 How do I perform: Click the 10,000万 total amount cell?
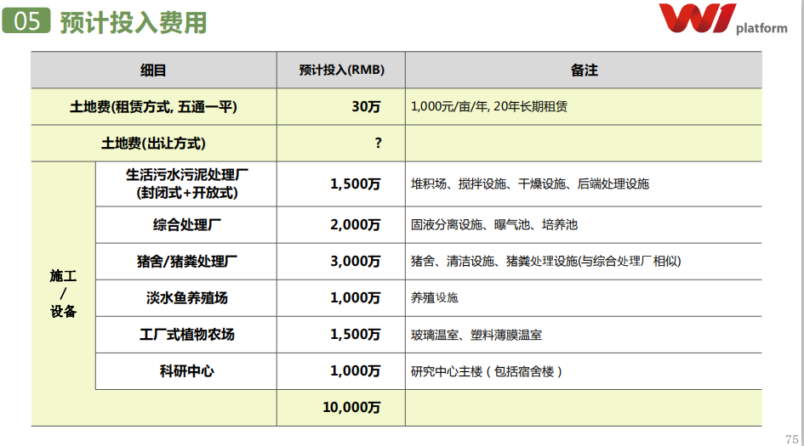tap(351, 408)
